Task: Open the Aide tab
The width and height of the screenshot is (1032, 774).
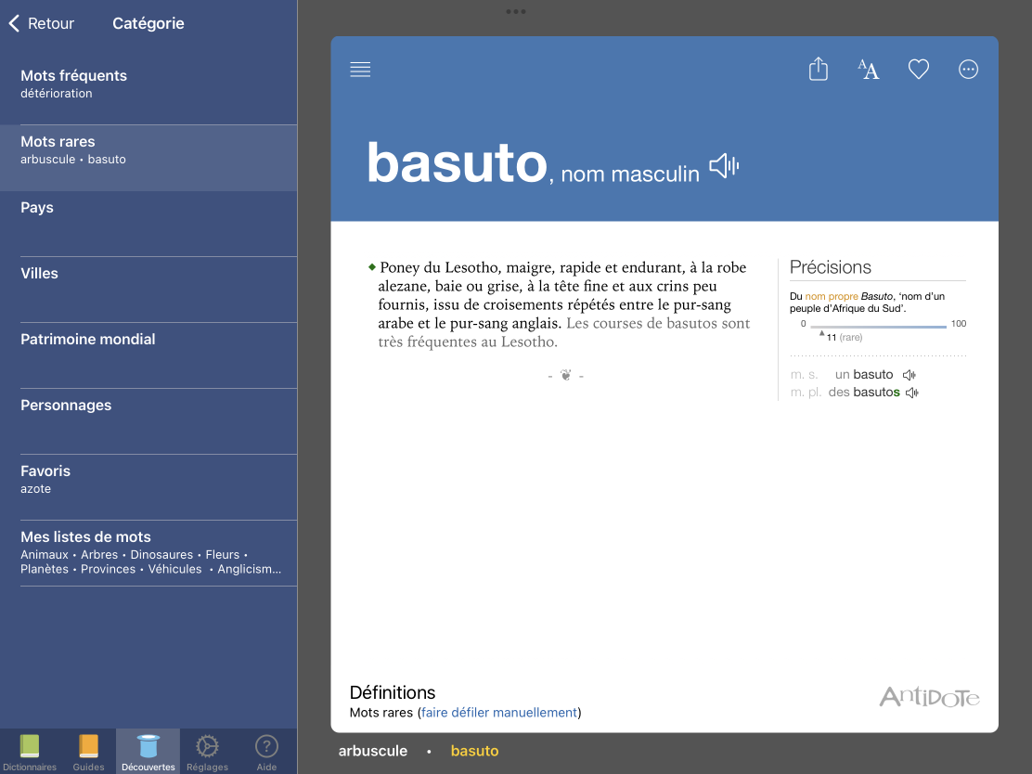Action: [266, 751]
